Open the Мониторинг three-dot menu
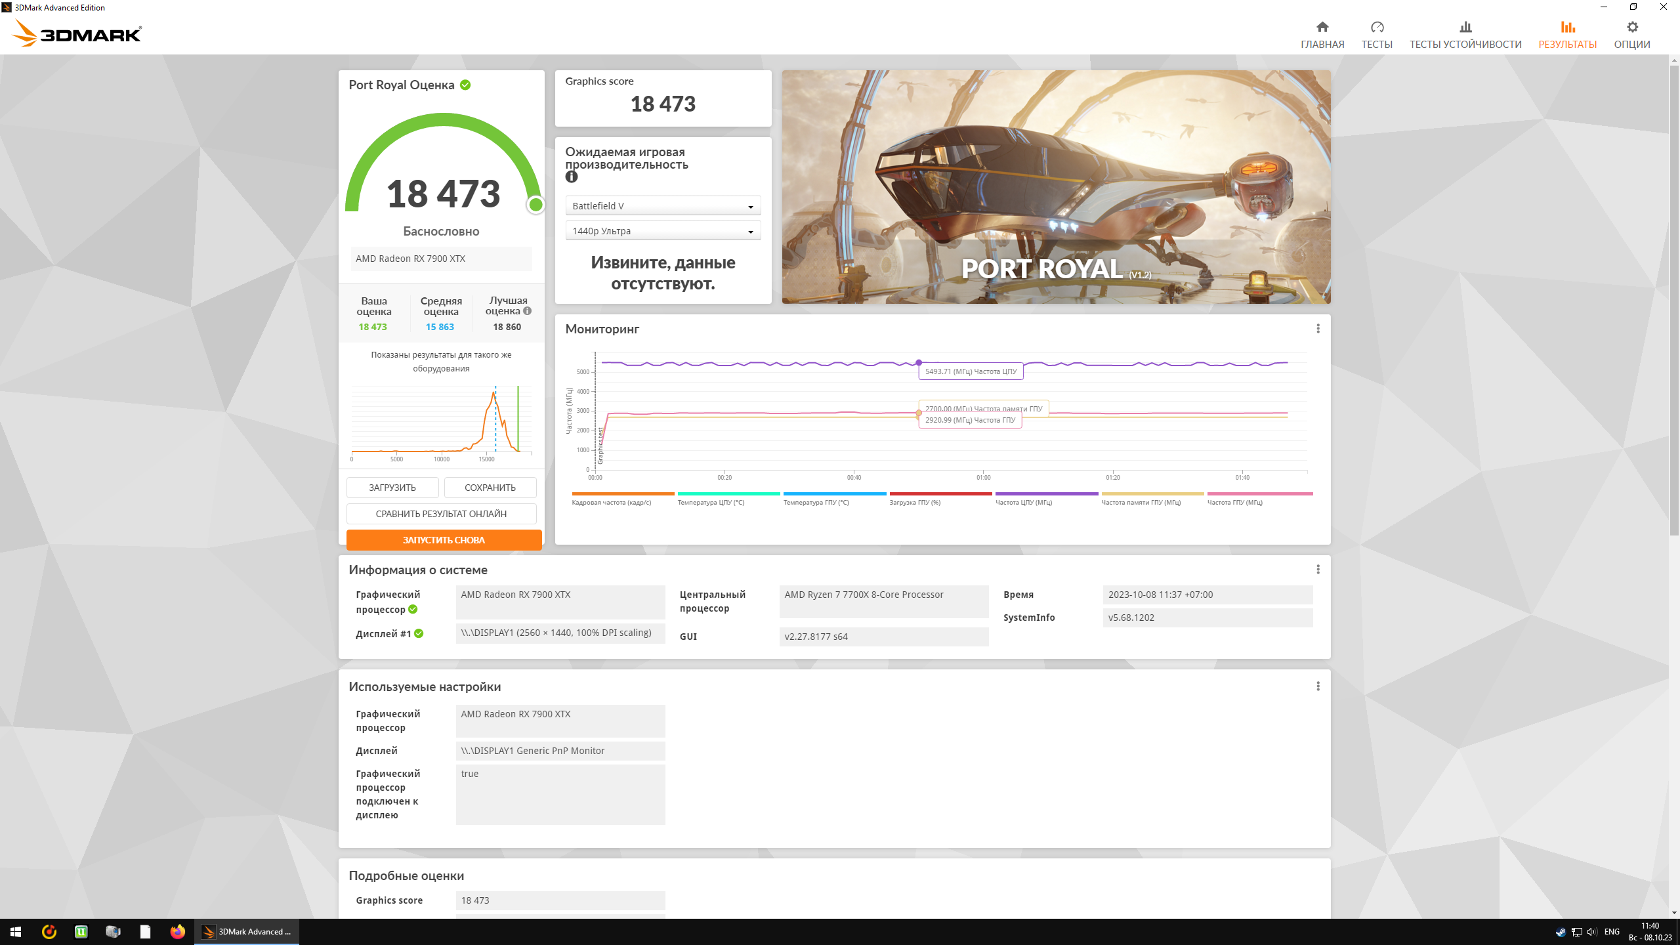This screenshot has width=1680, height=945. (x=1318, y=328)
